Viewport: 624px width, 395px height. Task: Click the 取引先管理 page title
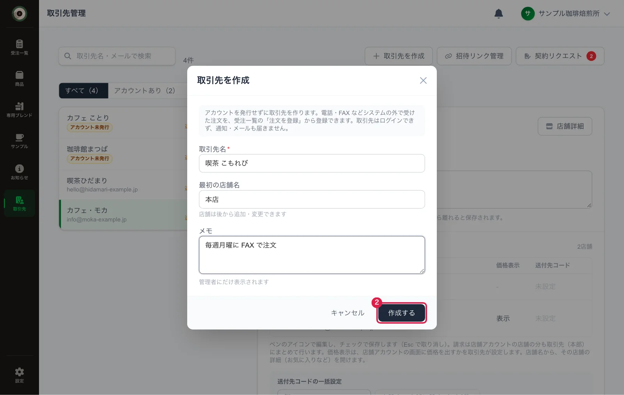[x=66, y=13]
